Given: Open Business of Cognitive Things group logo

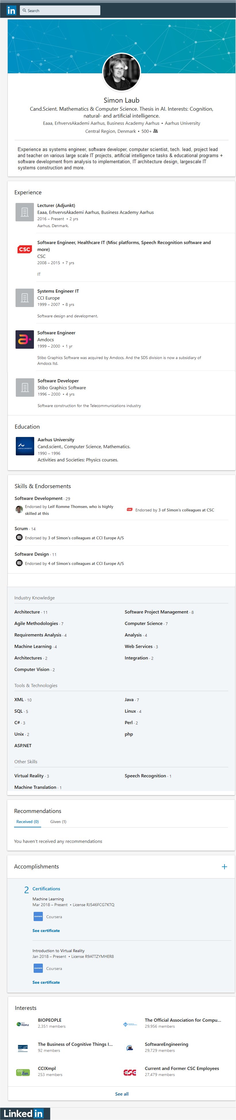Looking at the screenshot, I should pyautogui.click(x=23, y=1048).
